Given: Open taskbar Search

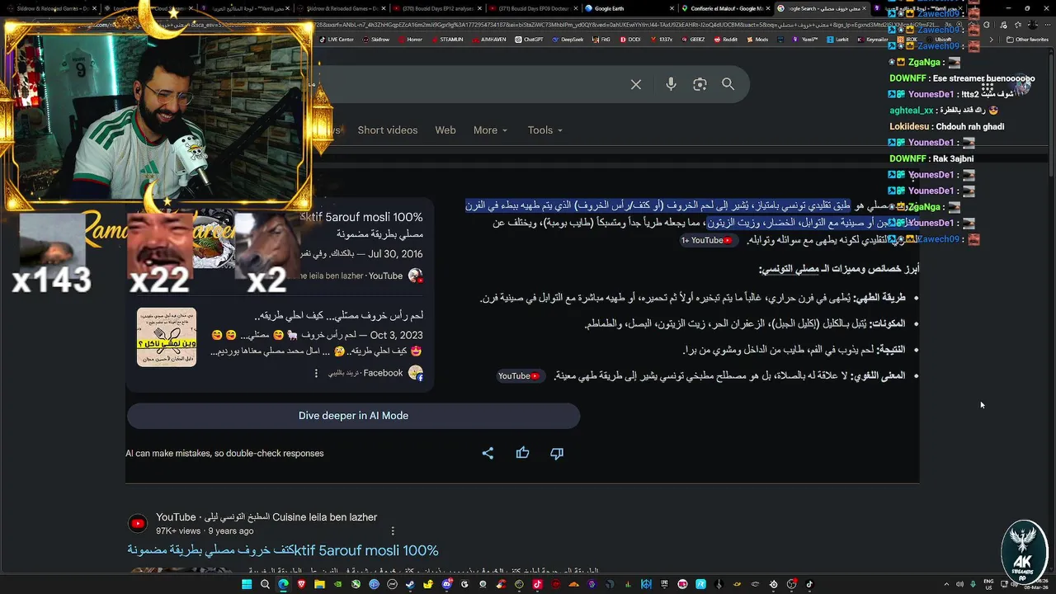Looking at the screenshot, I should tap(265, 584).
